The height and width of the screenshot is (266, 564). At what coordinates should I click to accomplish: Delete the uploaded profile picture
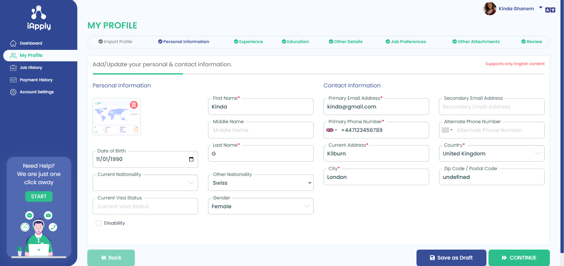134,105
